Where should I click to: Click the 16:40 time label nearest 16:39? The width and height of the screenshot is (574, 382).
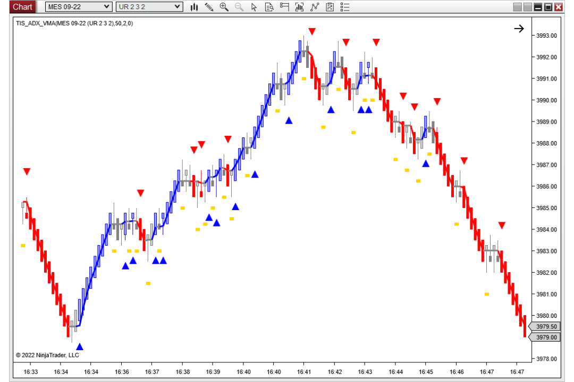[x=243, y=372]
